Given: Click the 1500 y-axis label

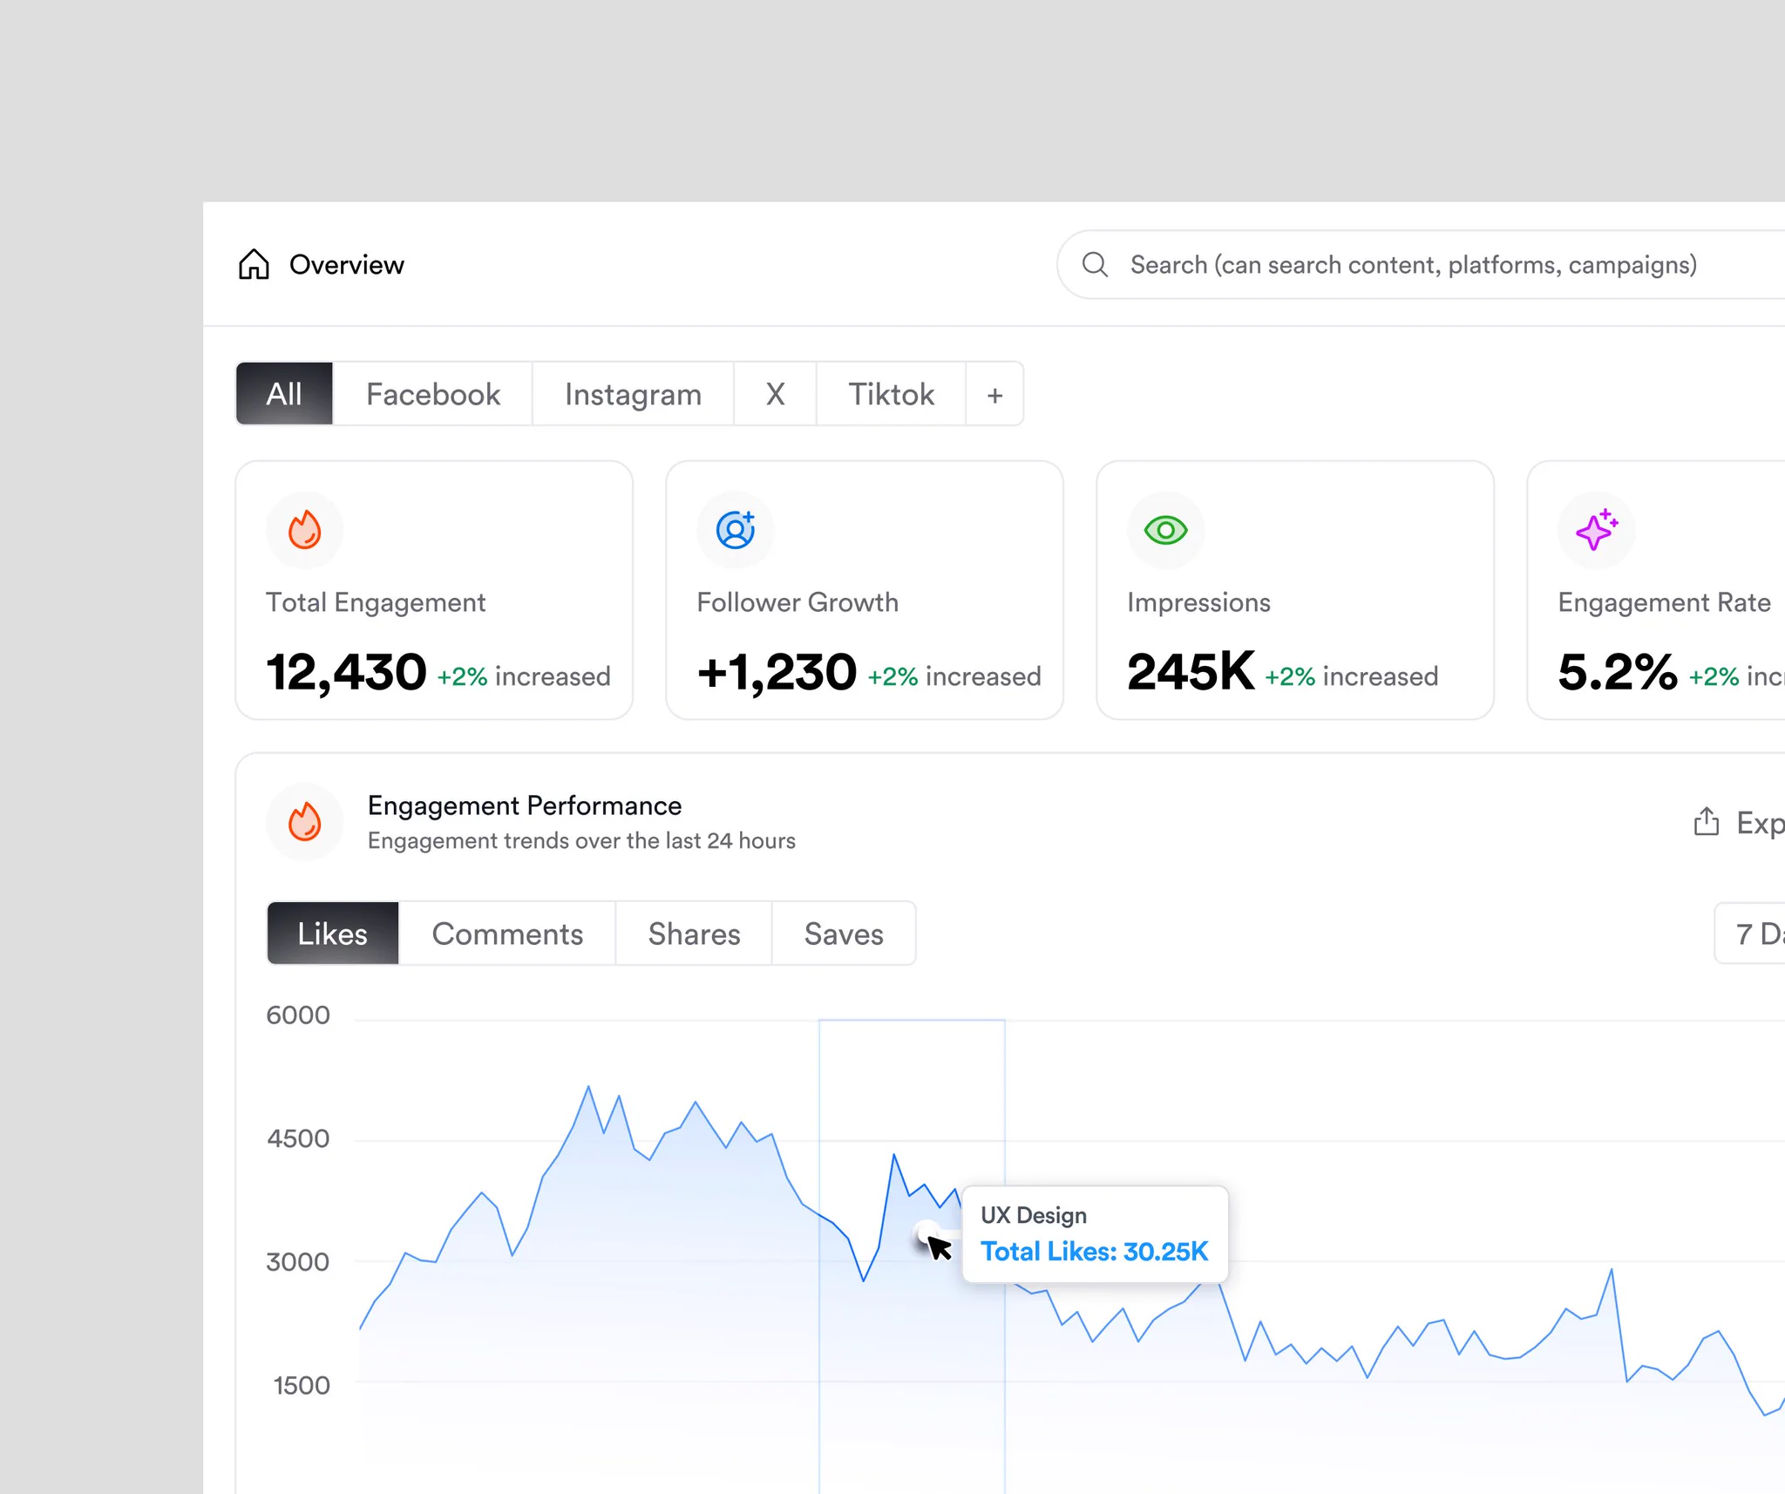Looking at the screenshot, I should pos(302,1385).
